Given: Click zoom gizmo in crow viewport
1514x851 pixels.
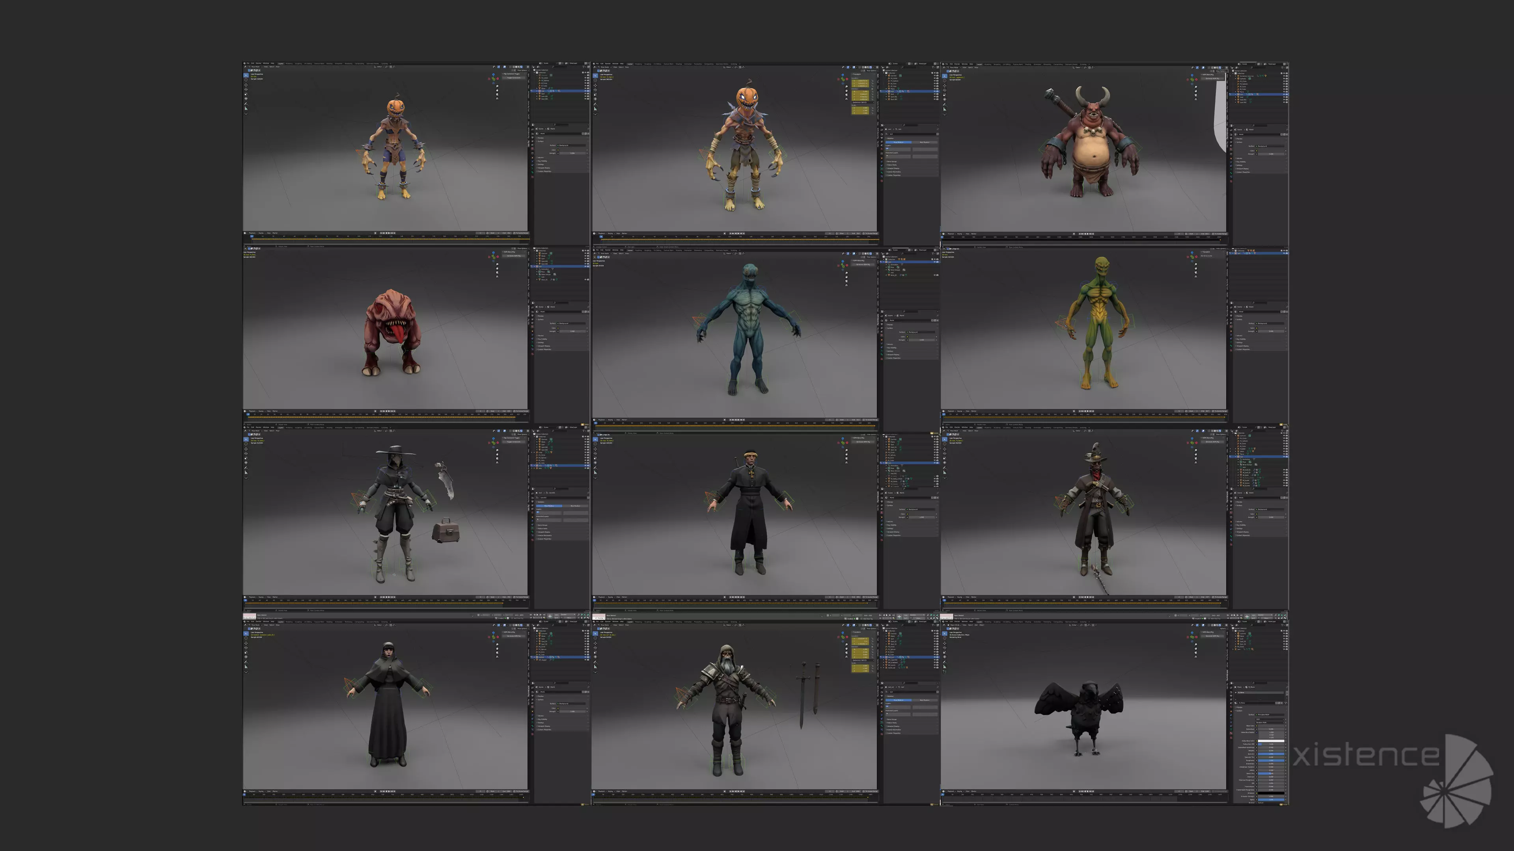Looking at the screenshot, I should coord(1196,645).
